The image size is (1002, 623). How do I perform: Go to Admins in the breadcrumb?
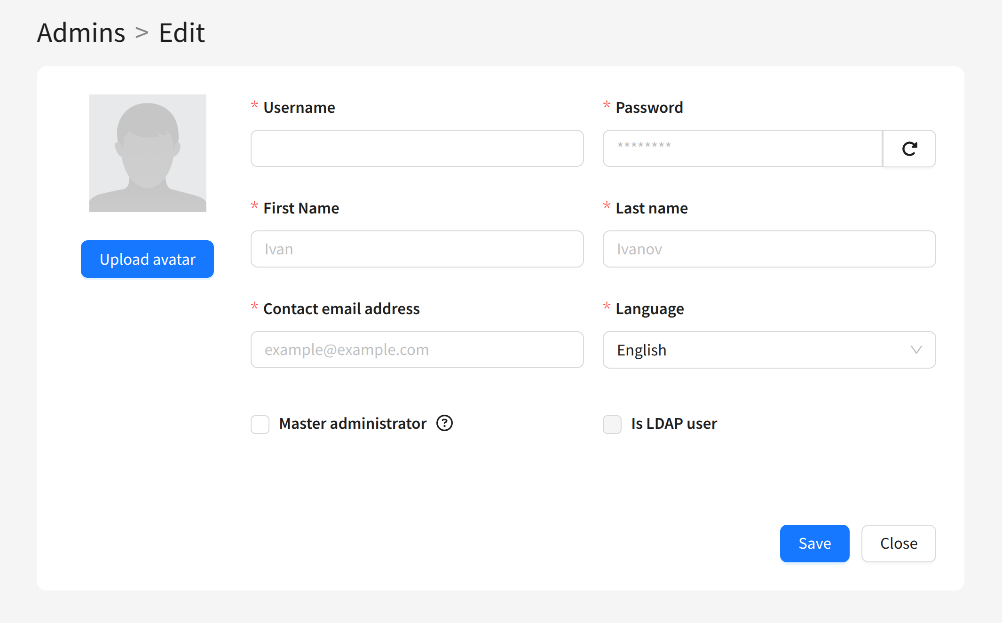[81, 33]
